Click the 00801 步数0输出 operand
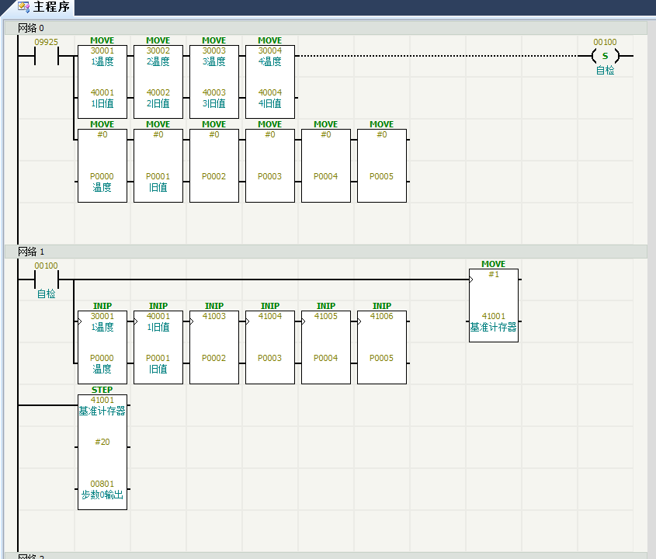Screen dimensions: 656x559 (102, 490)
